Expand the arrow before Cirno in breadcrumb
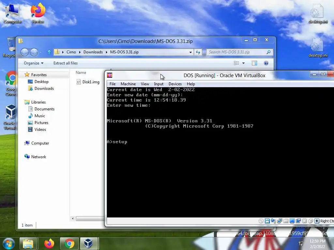This screenshot has height=250, width=334. click(63, 52)
